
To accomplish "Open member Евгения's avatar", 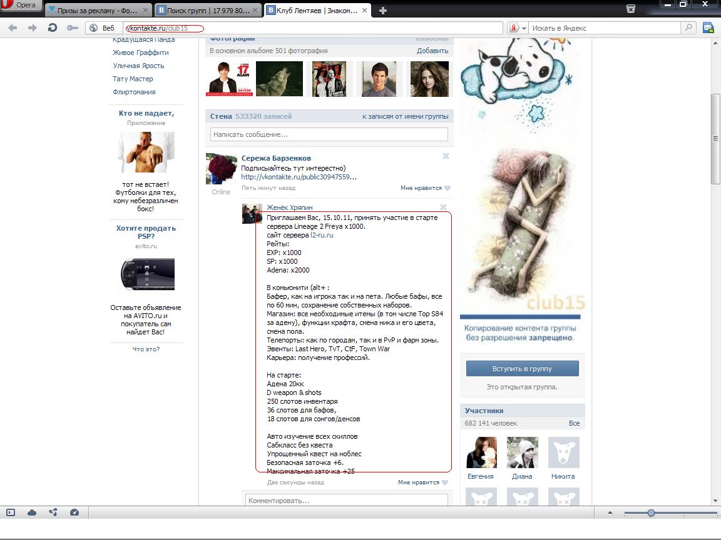I will click(x=481, y=452).
